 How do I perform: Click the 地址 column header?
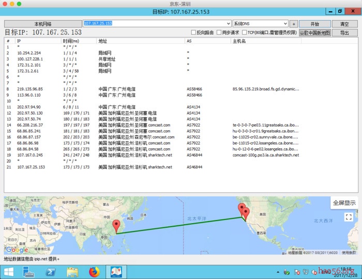tap(141, 41)
